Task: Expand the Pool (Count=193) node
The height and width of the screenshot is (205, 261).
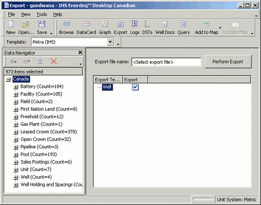Action: point(16,155)
